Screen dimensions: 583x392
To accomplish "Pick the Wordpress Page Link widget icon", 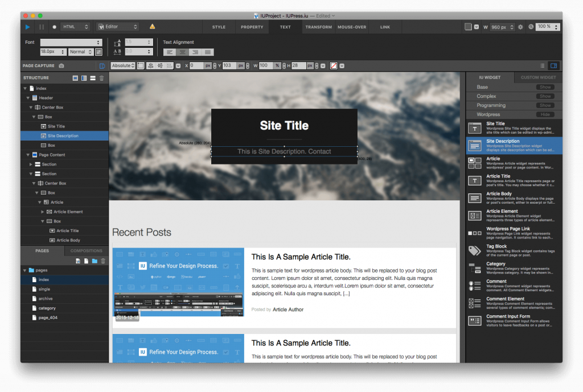I will (x=474, y=233).
